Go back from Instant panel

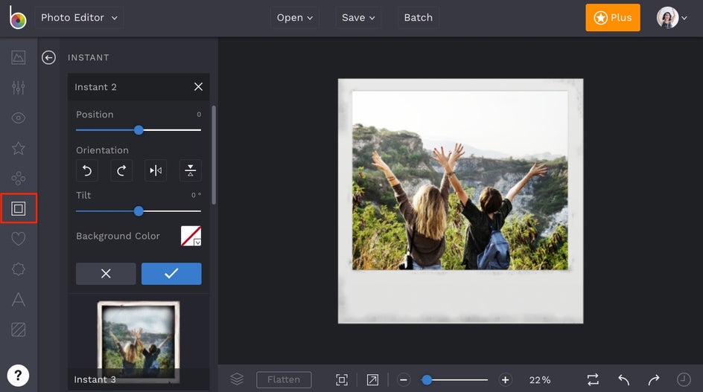click(49, 57)
